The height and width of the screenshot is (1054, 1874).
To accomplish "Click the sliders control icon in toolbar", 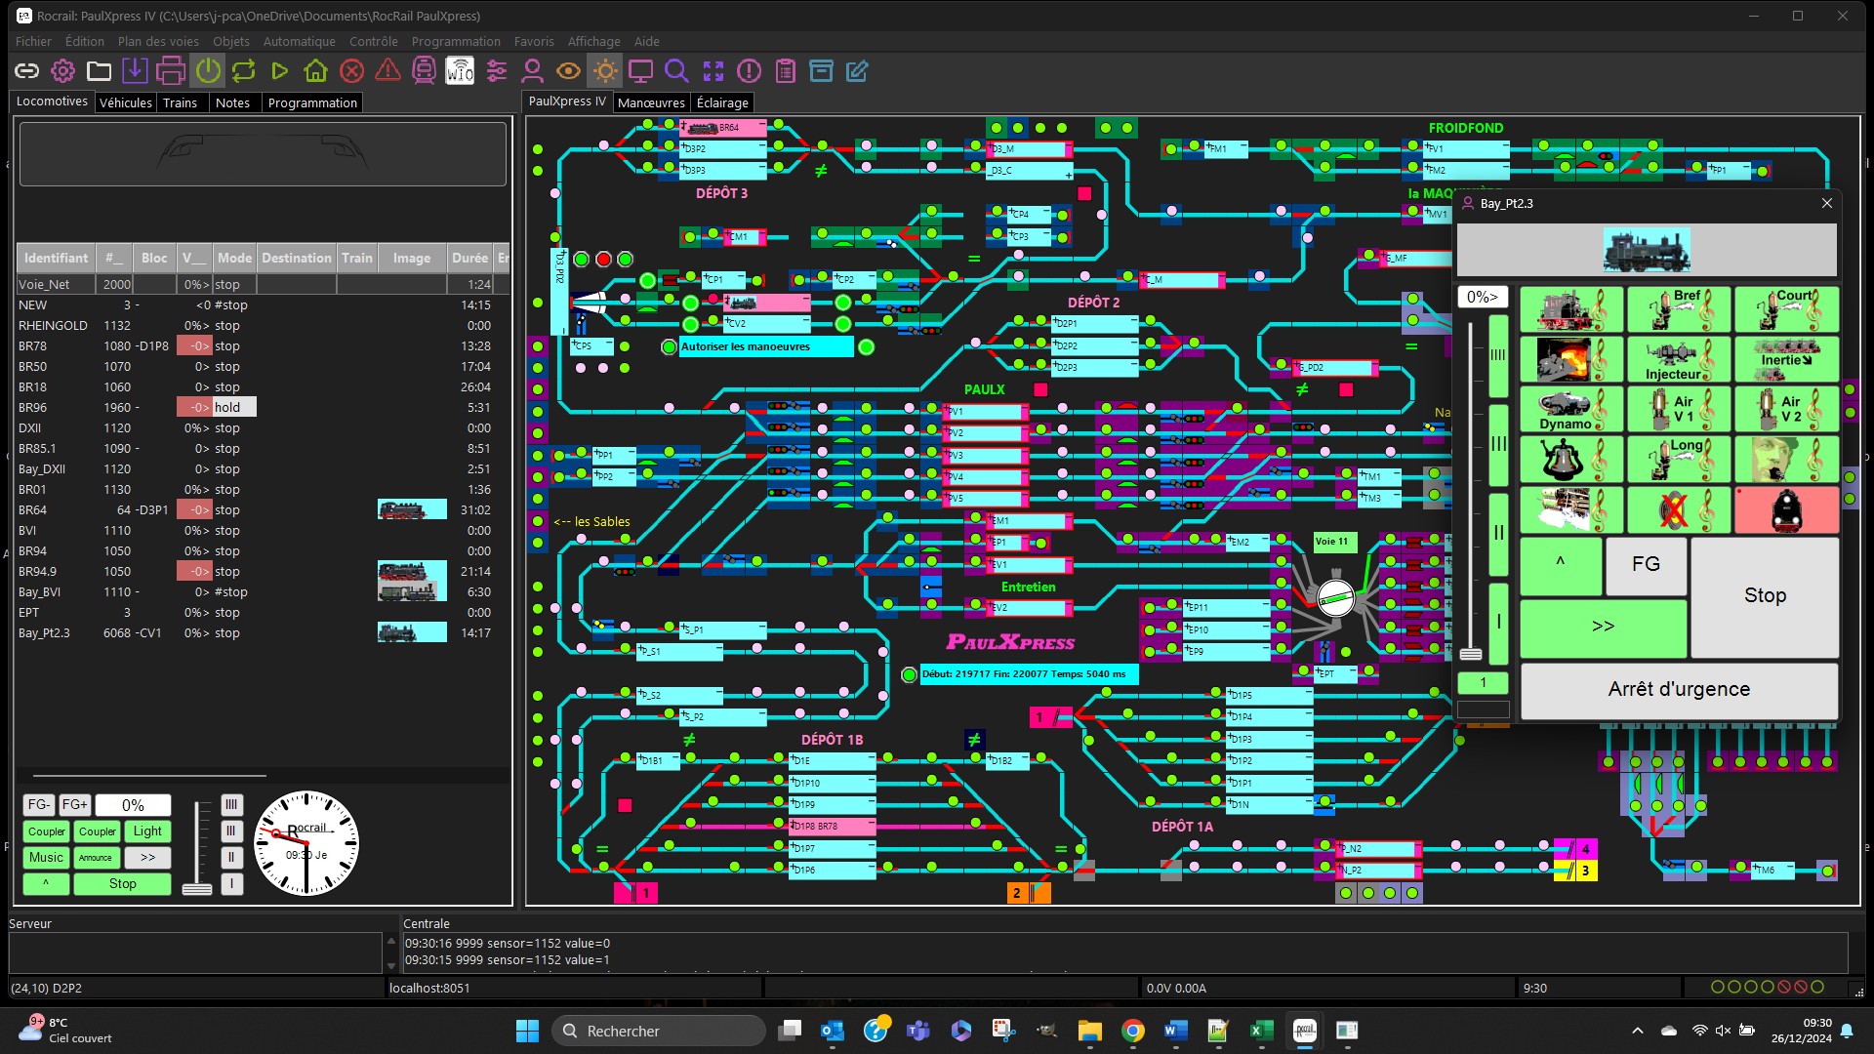I will tap(496, 71).
